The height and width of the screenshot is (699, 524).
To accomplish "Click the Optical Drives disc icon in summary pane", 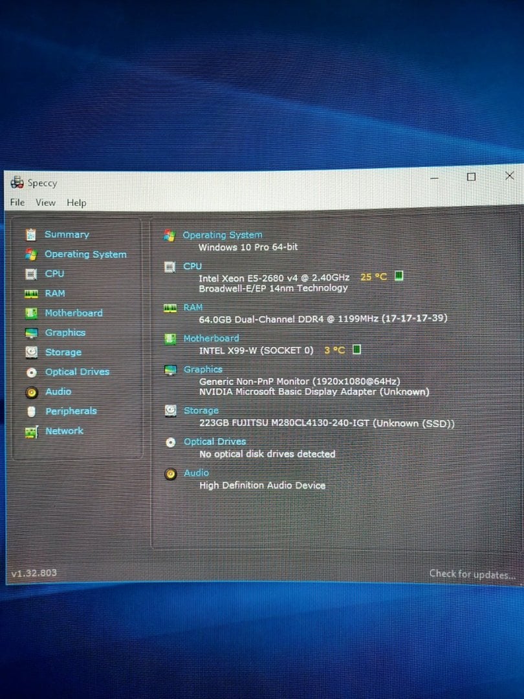I will (x=170, y=442).
